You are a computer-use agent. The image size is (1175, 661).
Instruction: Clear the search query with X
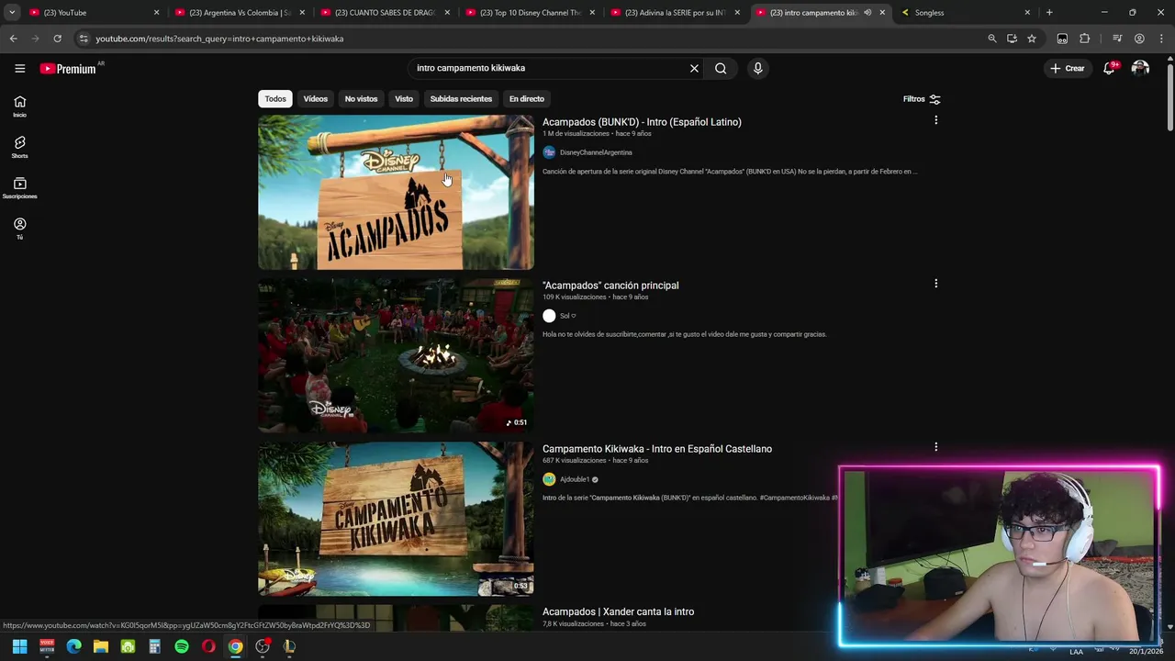(x=694, y=68)
